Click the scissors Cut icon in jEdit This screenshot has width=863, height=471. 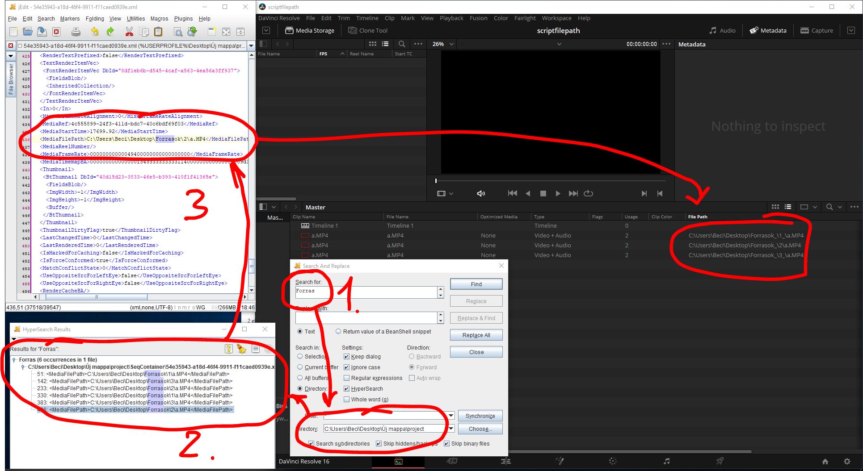[130, 32]
